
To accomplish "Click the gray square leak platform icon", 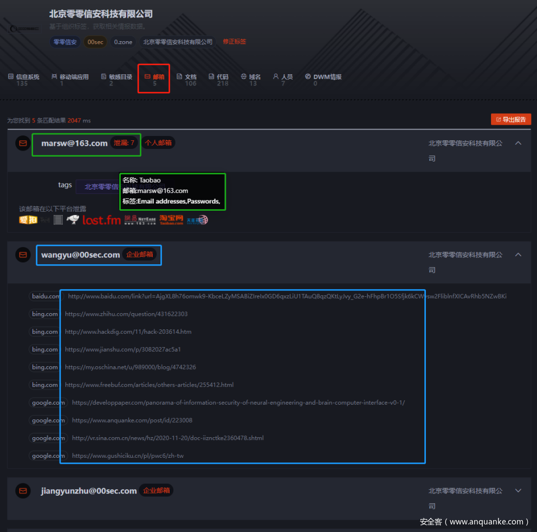I will (58, 220).
